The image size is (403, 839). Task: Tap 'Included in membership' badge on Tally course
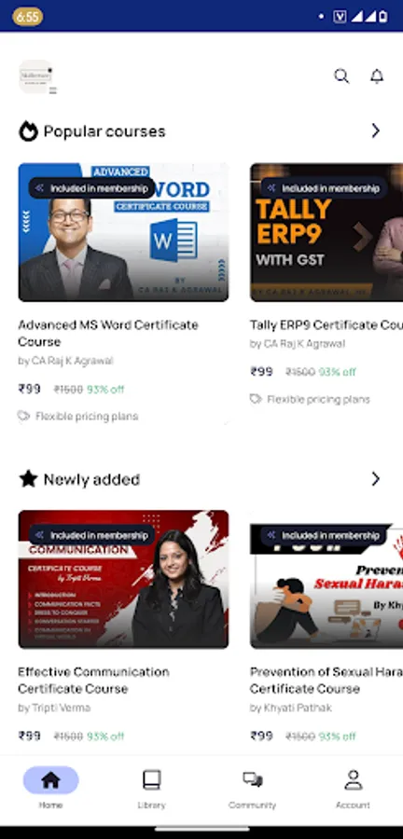coord(324,188)
